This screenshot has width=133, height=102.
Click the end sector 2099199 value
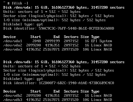[x=52, y=41]
